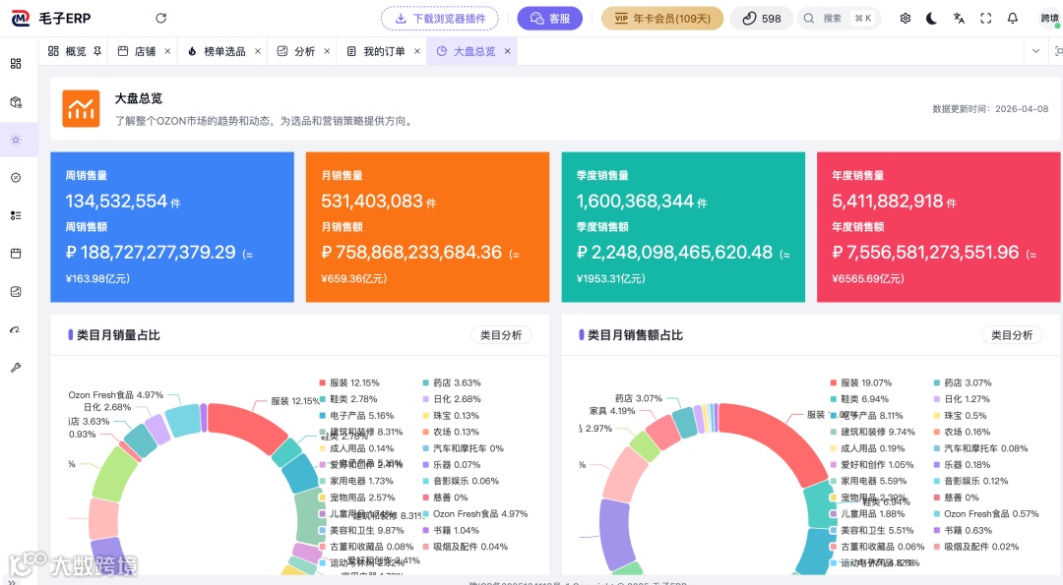Viewport: 1063px width, 585px height.
Task: Click the 周销售量 blue card
Action: pos(172,227)
